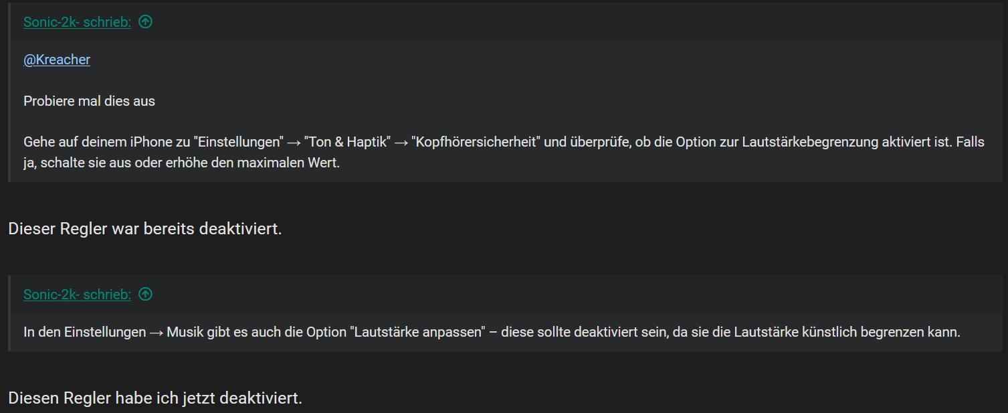Click the reply "Diesen Regler habe ich jetzt deaktiviert."
Image resolution: width=1008 pixels, height=413 pixels.
tap(155, 399)
